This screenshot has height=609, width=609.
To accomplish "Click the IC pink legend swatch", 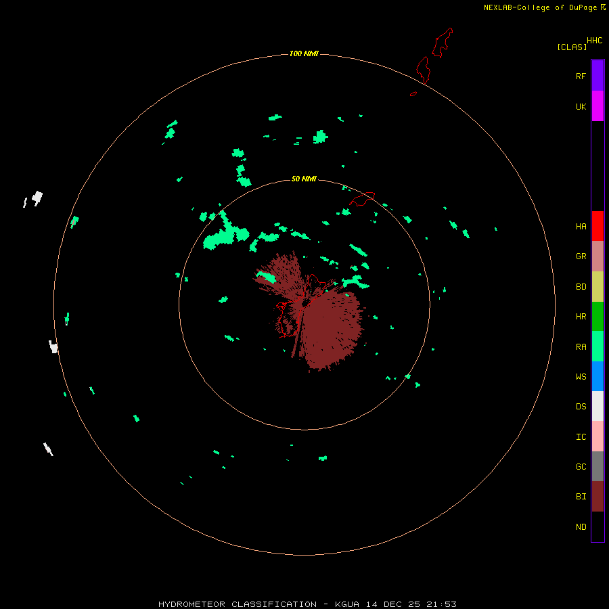I will click(597, 436).
